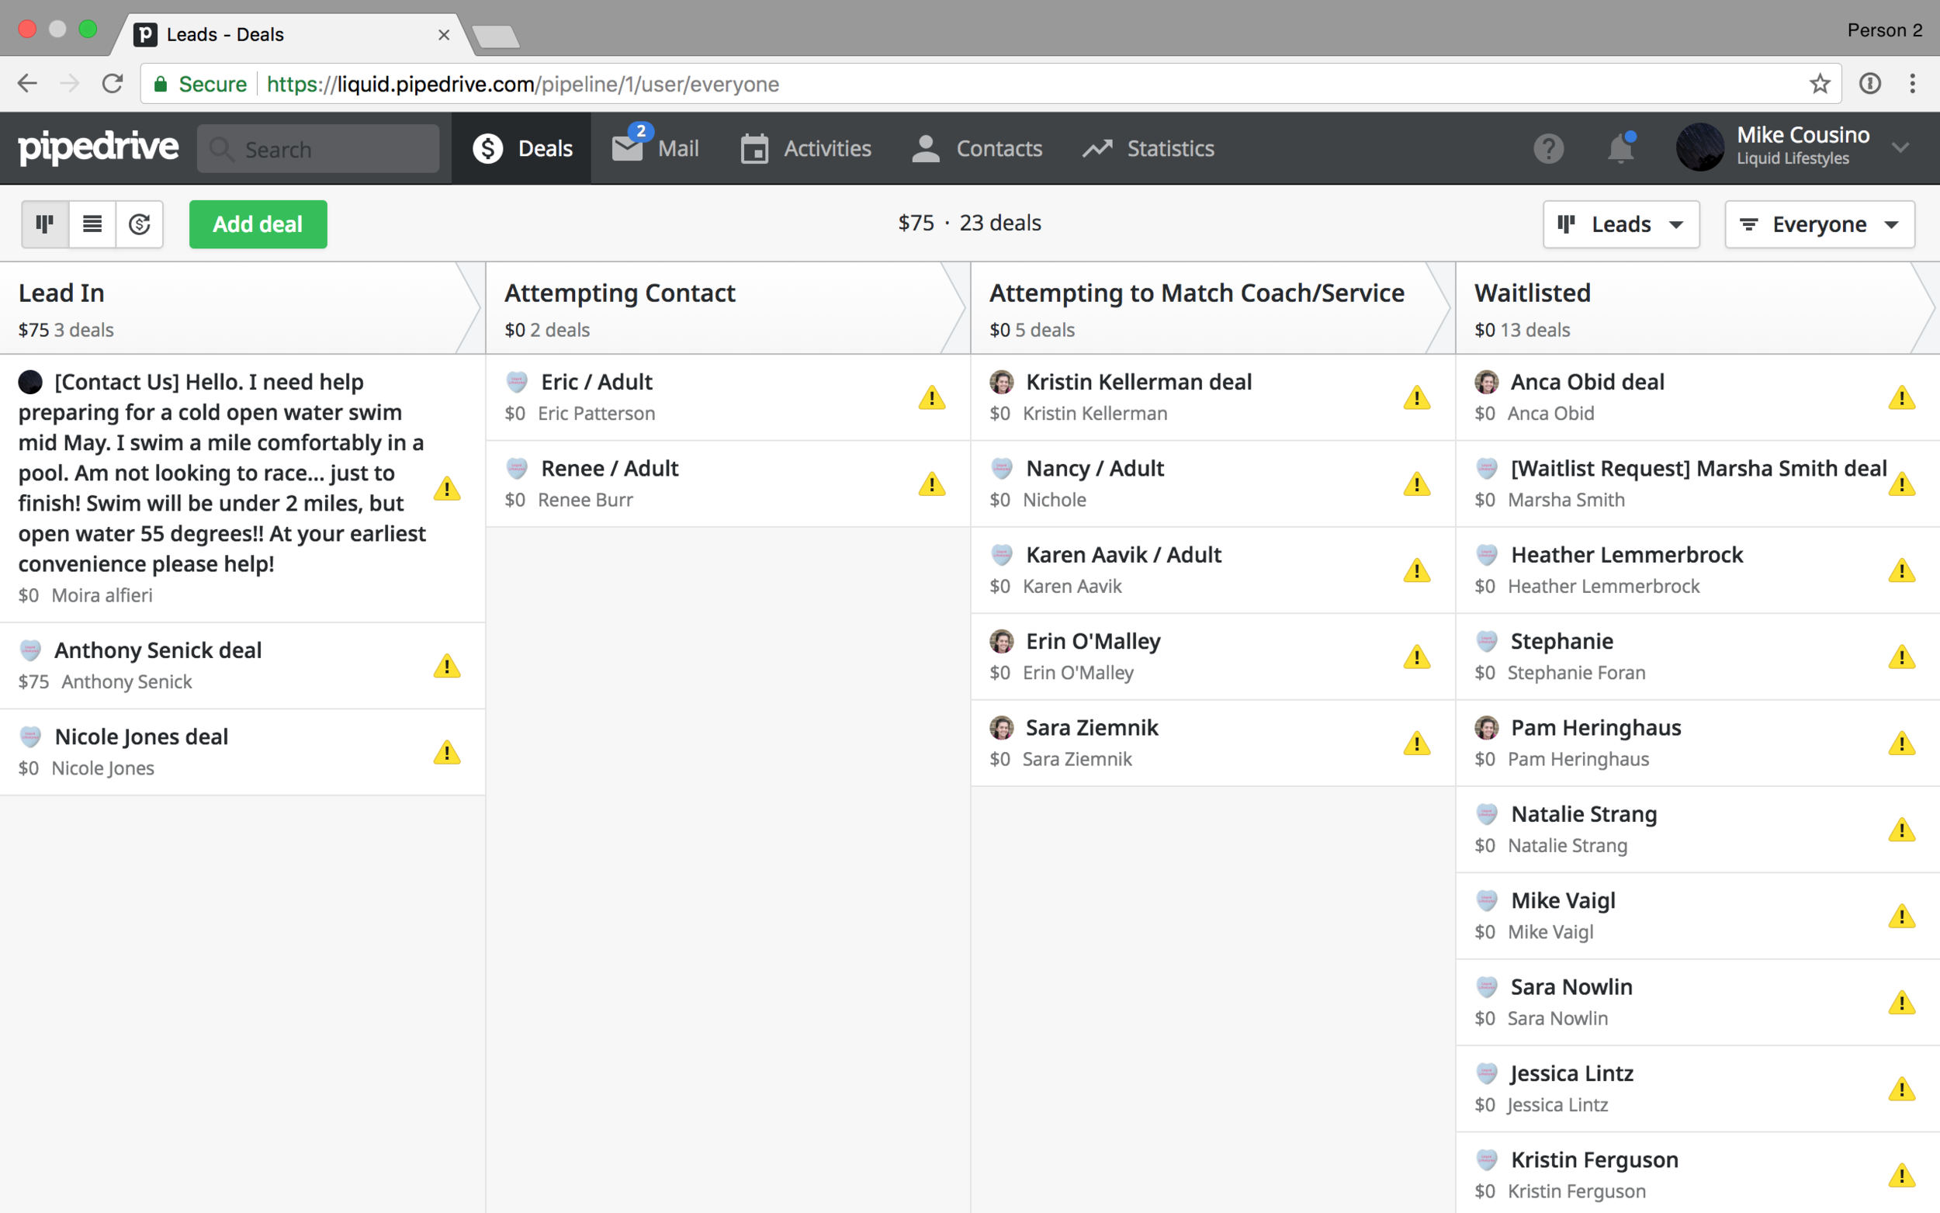Click warning icon on the Contact Us deal
The image size is (1940, 1213).
(447, 489)
